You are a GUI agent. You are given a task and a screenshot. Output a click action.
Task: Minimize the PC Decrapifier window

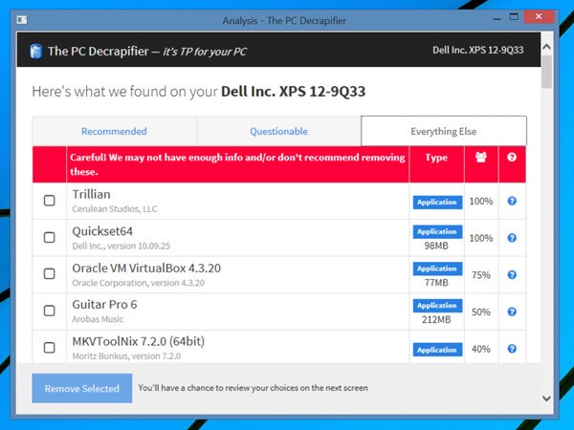[497, 19]
